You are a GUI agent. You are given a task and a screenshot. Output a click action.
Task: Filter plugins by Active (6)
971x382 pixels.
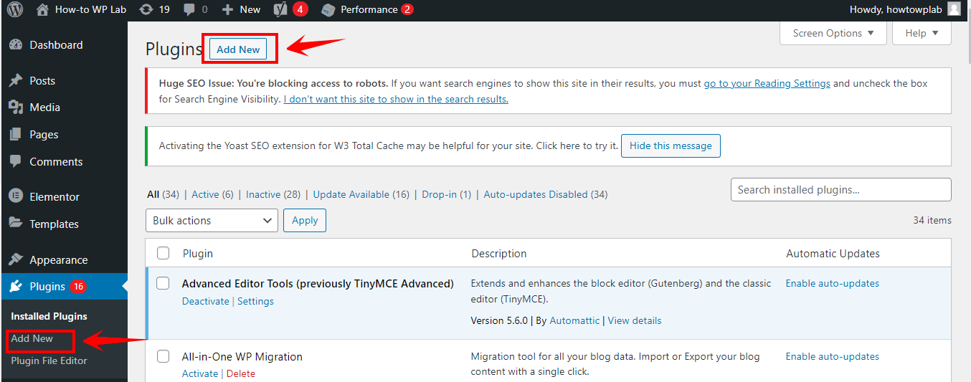tap(212, 194)
